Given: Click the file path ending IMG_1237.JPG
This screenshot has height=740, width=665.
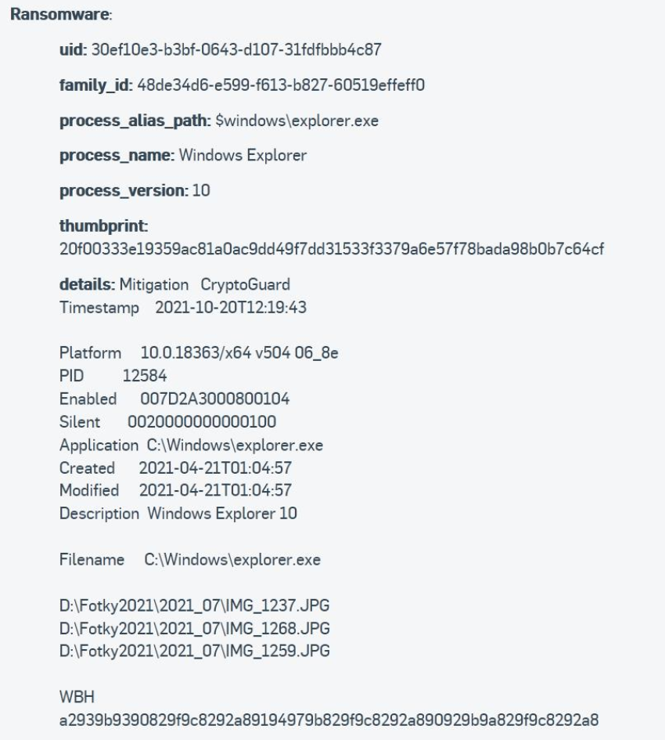Looking at the screenshot, I should click(x=194, y=605).
